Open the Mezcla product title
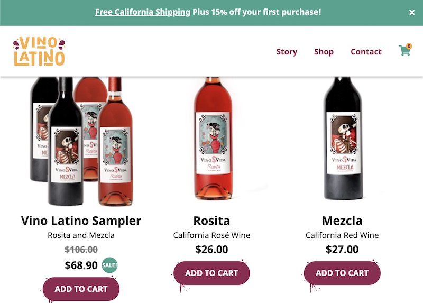The height and width of the screenshot is (303, 423). 342,221
